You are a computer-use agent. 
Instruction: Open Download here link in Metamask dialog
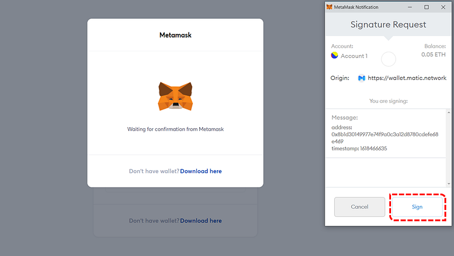click(x=201, y=171)
